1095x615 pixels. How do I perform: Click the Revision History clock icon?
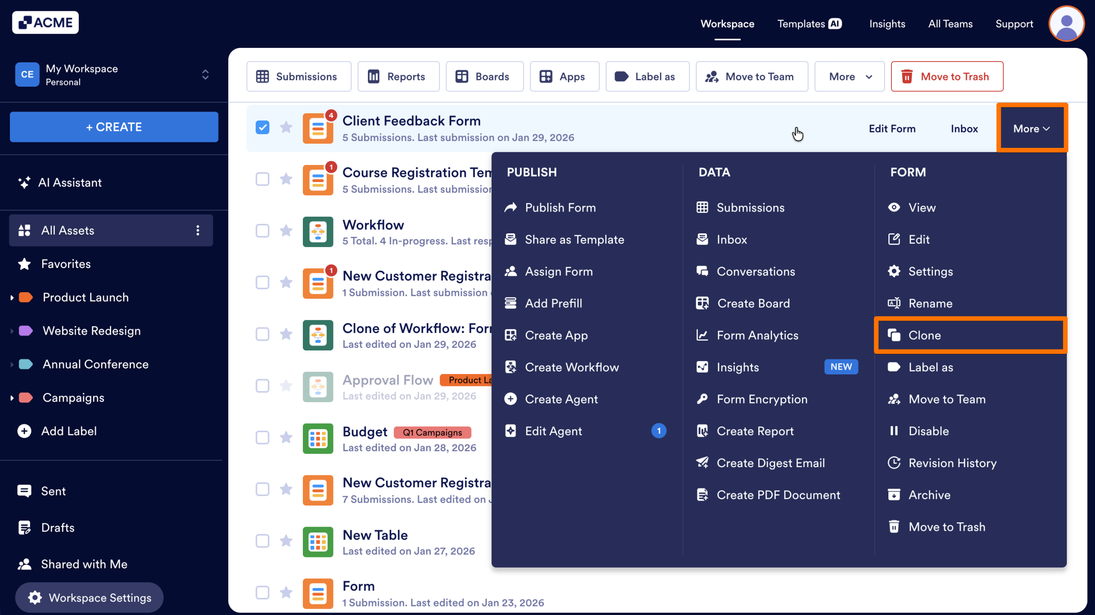[894, 463]
